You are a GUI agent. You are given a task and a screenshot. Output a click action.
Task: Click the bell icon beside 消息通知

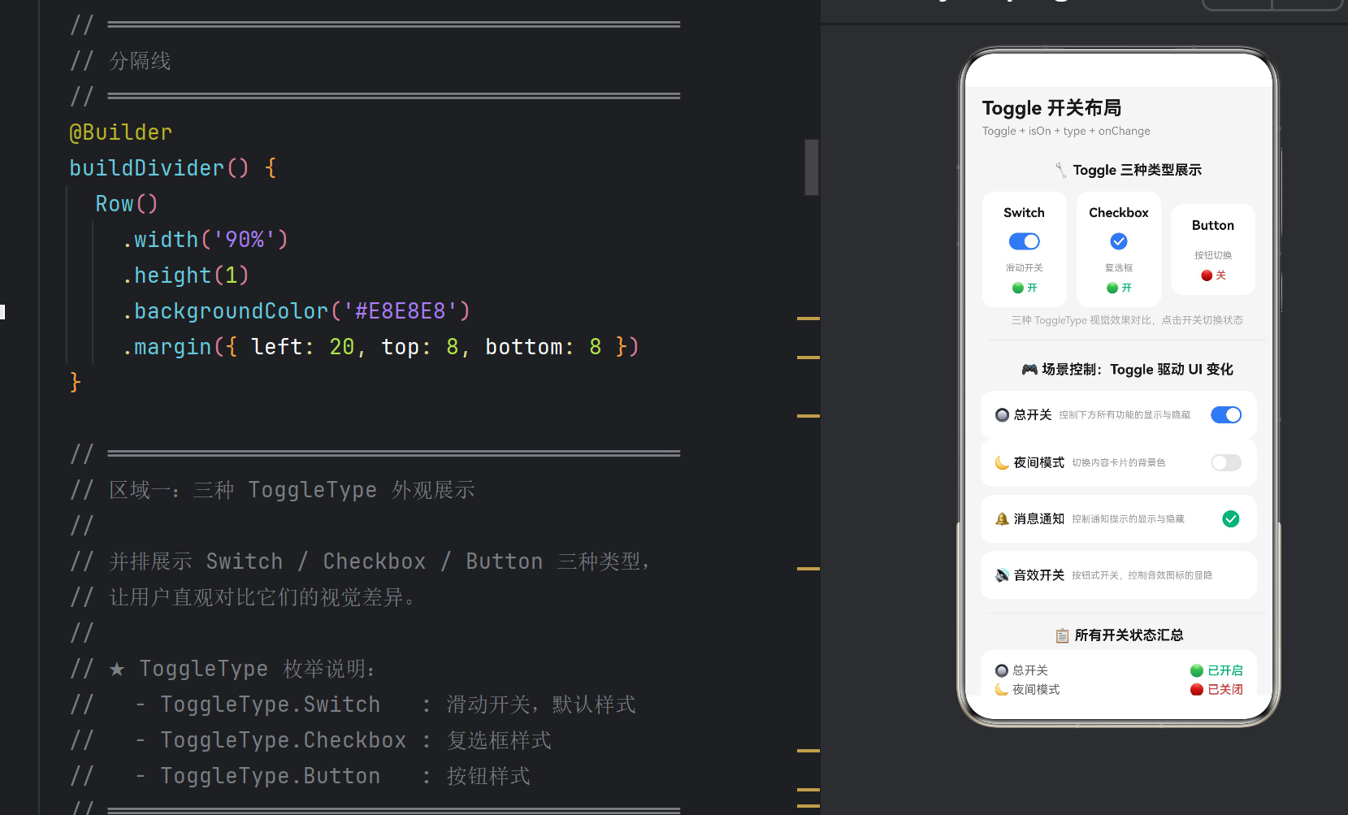click(1002, 518)
